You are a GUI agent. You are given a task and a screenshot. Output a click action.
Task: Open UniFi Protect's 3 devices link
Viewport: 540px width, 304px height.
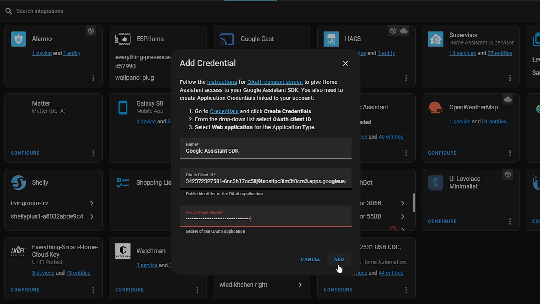tap(43, 273)
